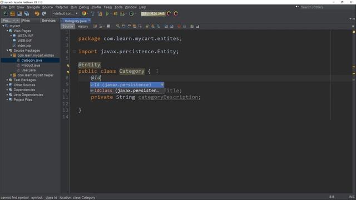Click the Shift Line Left editor icon
Screen dimensions: 356x200
click(x=166, y=26)
